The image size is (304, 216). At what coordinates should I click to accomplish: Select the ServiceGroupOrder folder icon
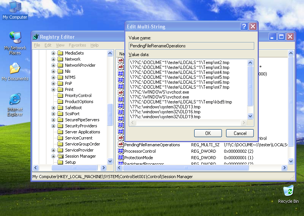pos(60,144)
